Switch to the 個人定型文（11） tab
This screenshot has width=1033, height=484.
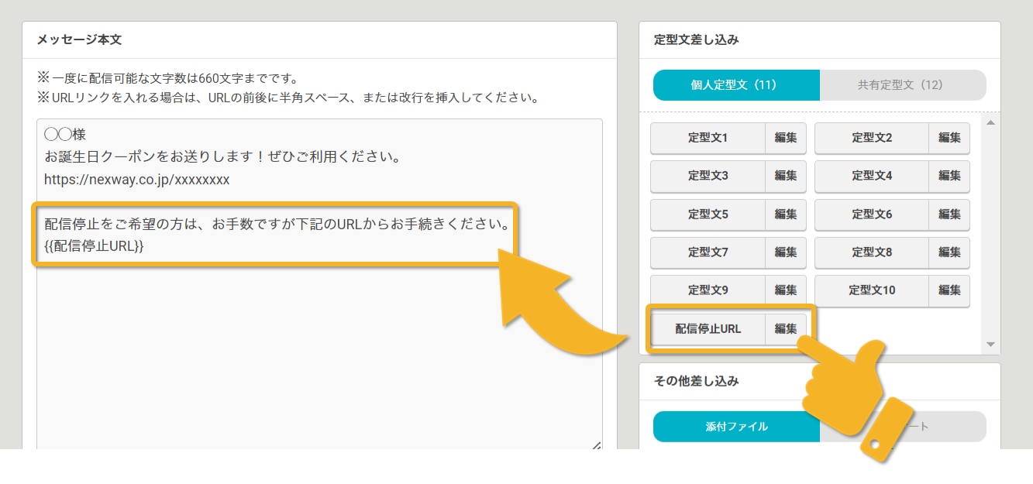[x=735, y=85]
